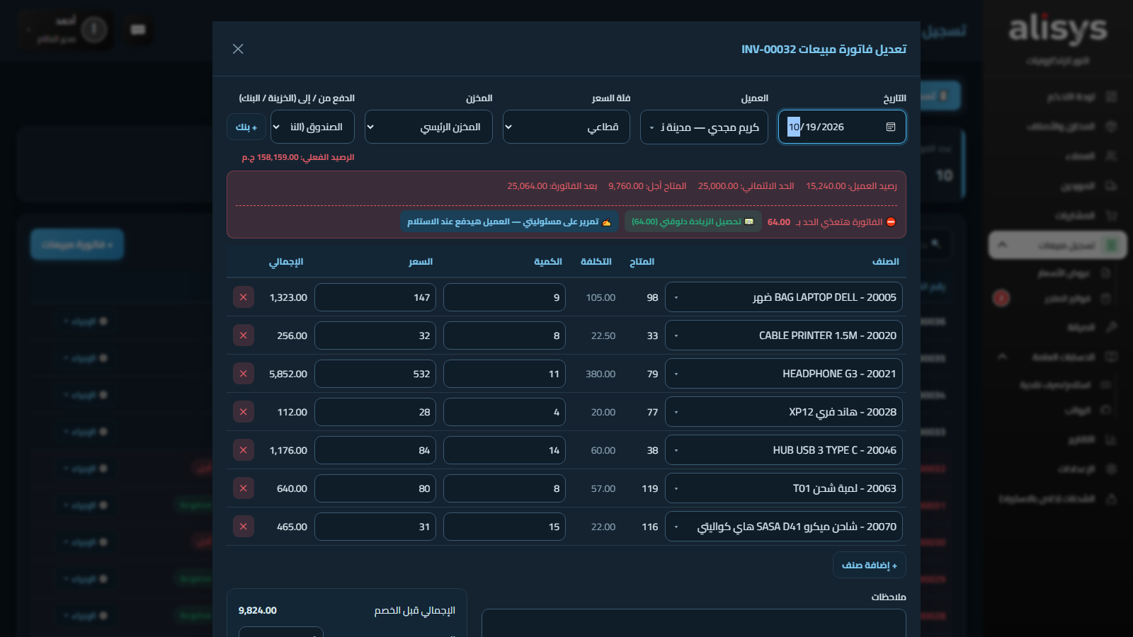Screen dimensions: 1133x637
Task: Click the BAG LAPTOP DELL cost 105.00
Action: (600, 297)
